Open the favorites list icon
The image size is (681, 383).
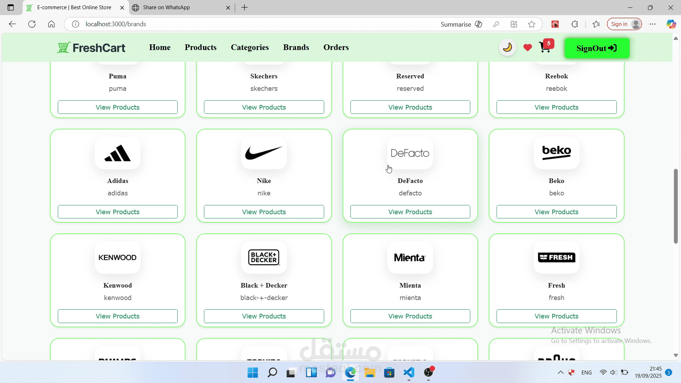pos(596,24)
